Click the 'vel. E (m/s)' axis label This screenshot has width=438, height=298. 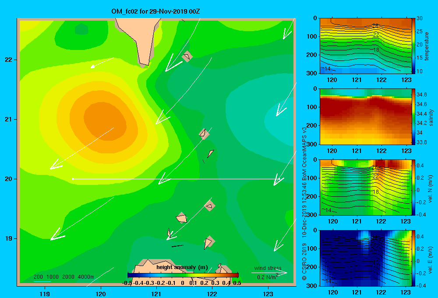430,260
